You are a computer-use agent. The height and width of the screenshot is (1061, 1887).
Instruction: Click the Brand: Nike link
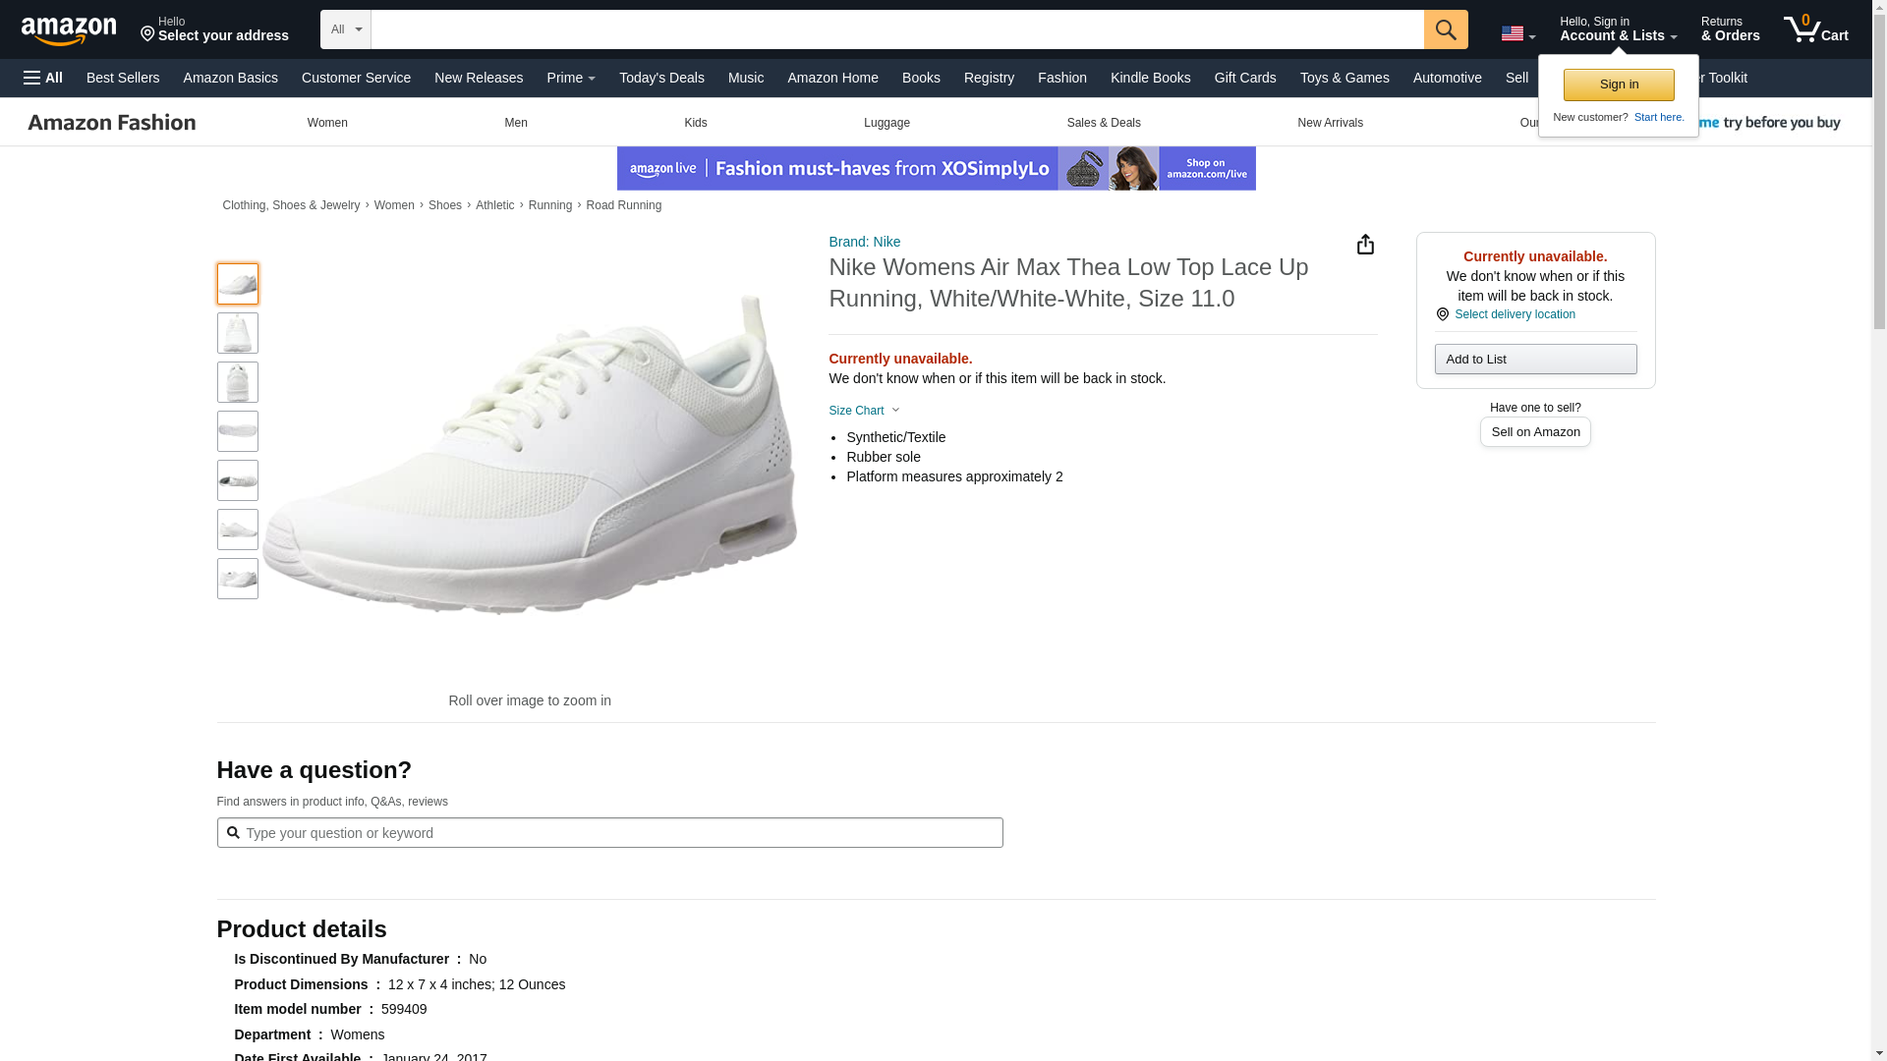point(864,242)
